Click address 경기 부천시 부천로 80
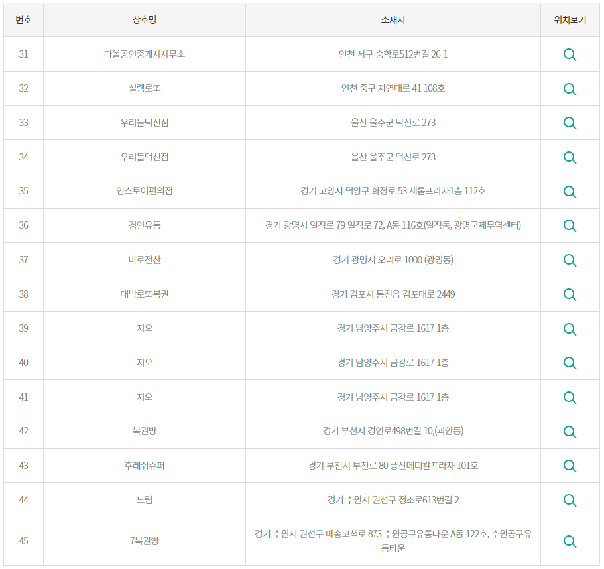This screenshot has height=569, width=604. (393, 466)
